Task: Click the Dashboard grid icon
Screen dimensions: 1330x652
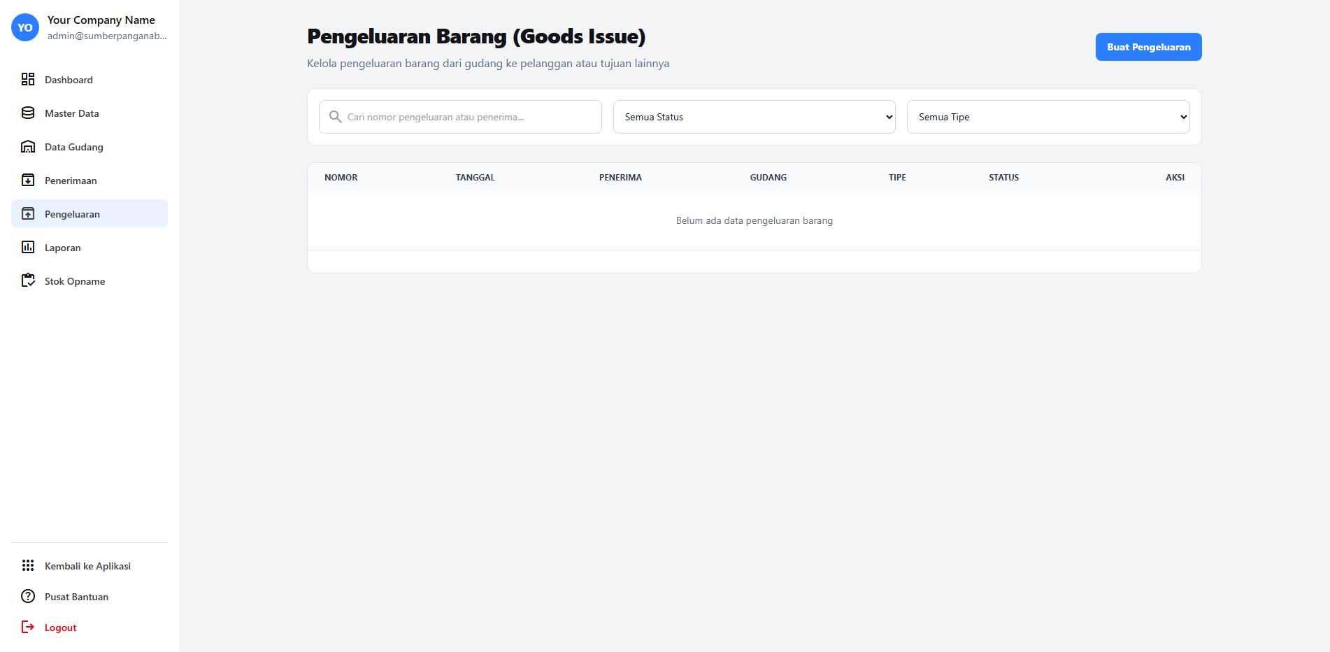Action: pos(28,80)
